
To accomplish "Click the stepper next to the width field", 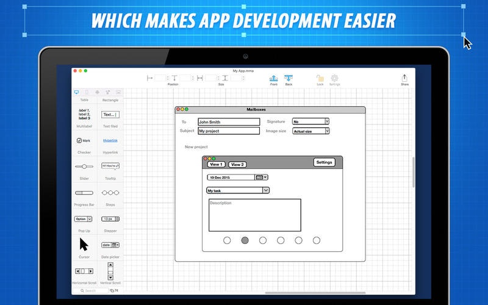I will coord(218,78).
